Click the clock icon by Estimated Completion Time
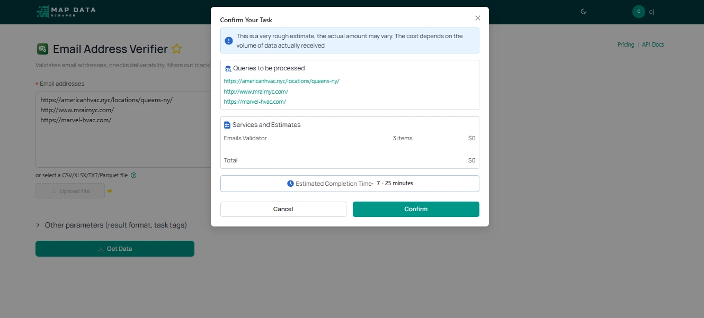The width and height of the screenshot is (704, 318). (x=290, y=184)
